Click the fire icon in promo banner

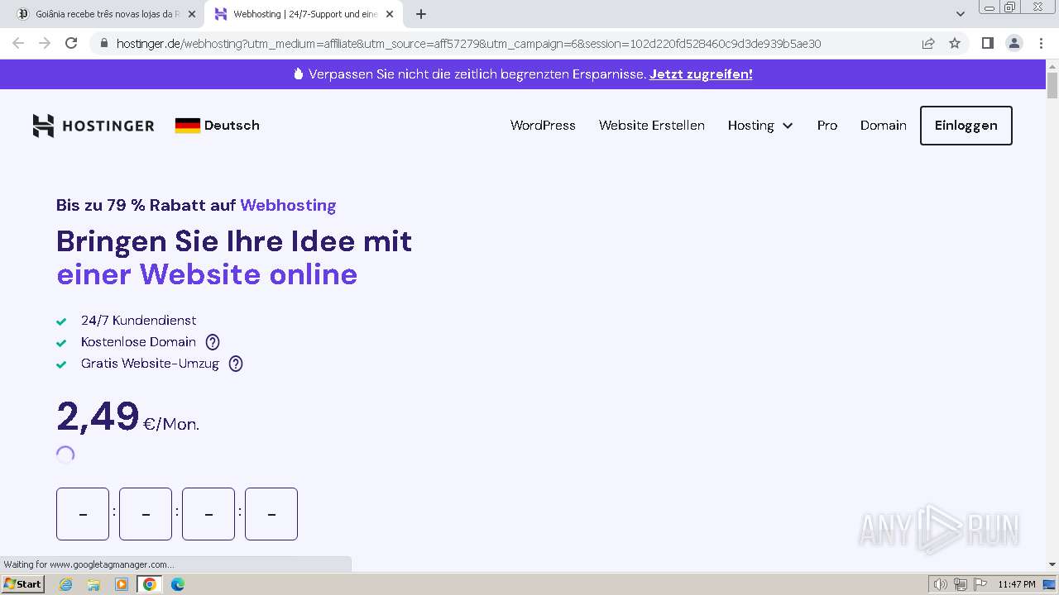[x=299, y=74]
